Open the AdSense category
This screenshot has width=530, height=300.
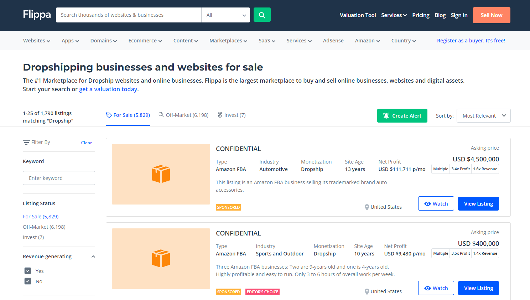point(333,41)
